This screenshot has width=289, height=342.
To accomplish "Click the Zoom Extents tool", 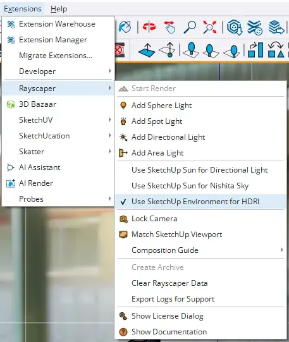I will [x=209, y=27].
